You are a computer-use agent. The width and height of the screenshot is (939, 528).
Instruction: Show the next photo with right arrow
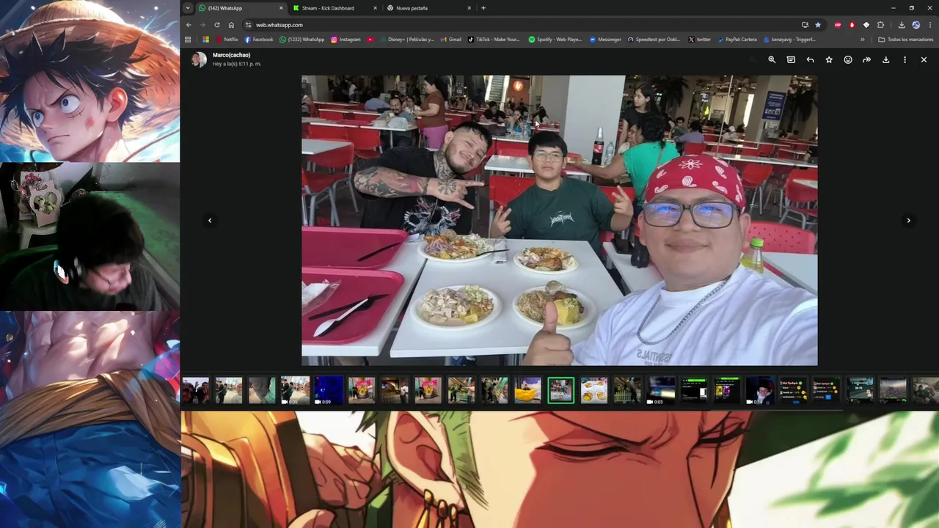click(908, 220)
